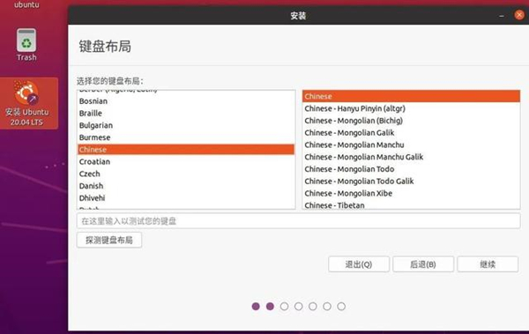The height and width of the screenshot is (334, 529).
Task: Select Bosnian in the language list
Action: click(186, 100)
